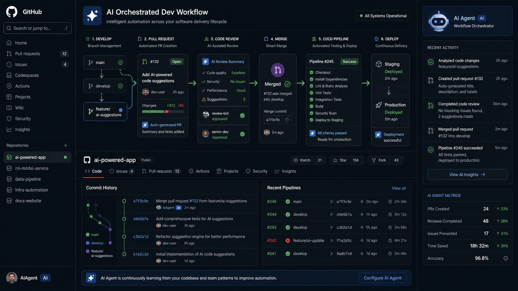Switch to the repository Pull requests tab
Image resolution: width=518 pixels, height=291 pixels.
[161, 171]
